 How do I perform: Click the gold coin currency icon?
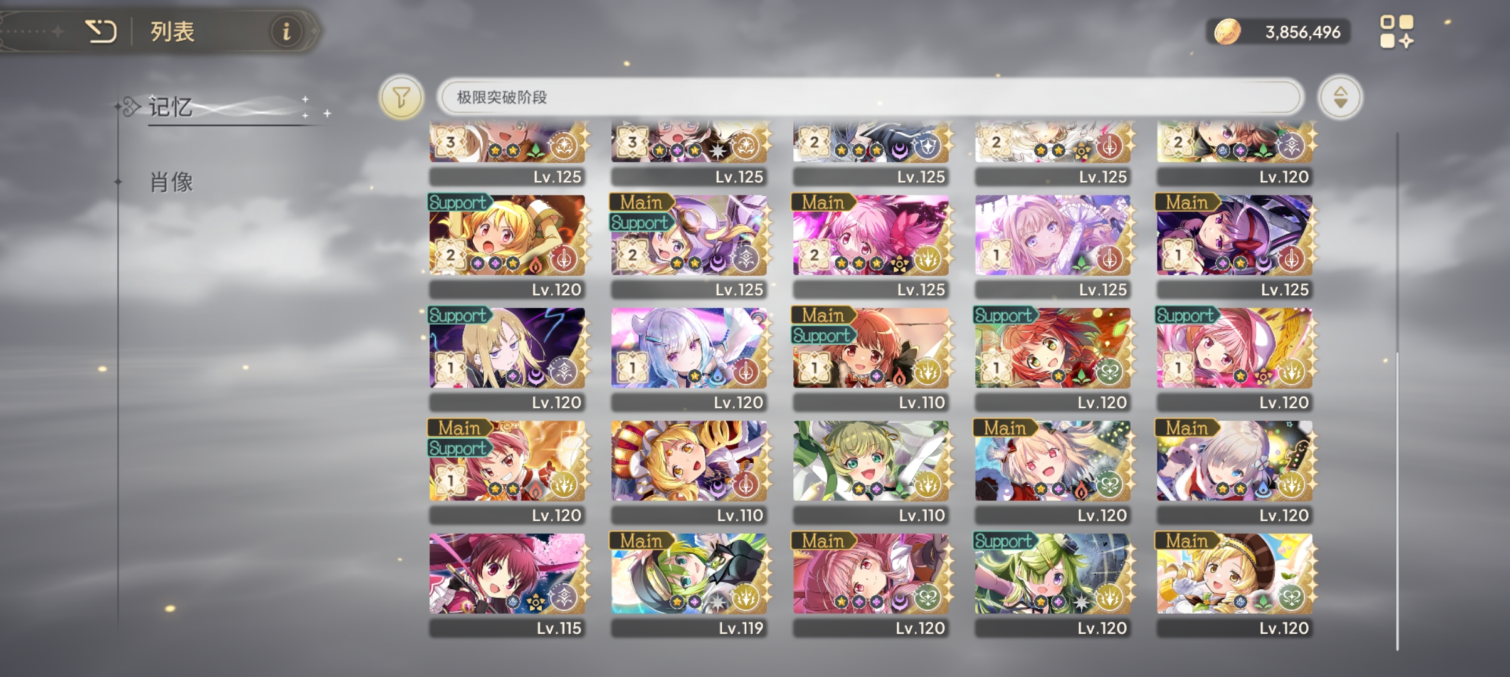(1227, 31)
